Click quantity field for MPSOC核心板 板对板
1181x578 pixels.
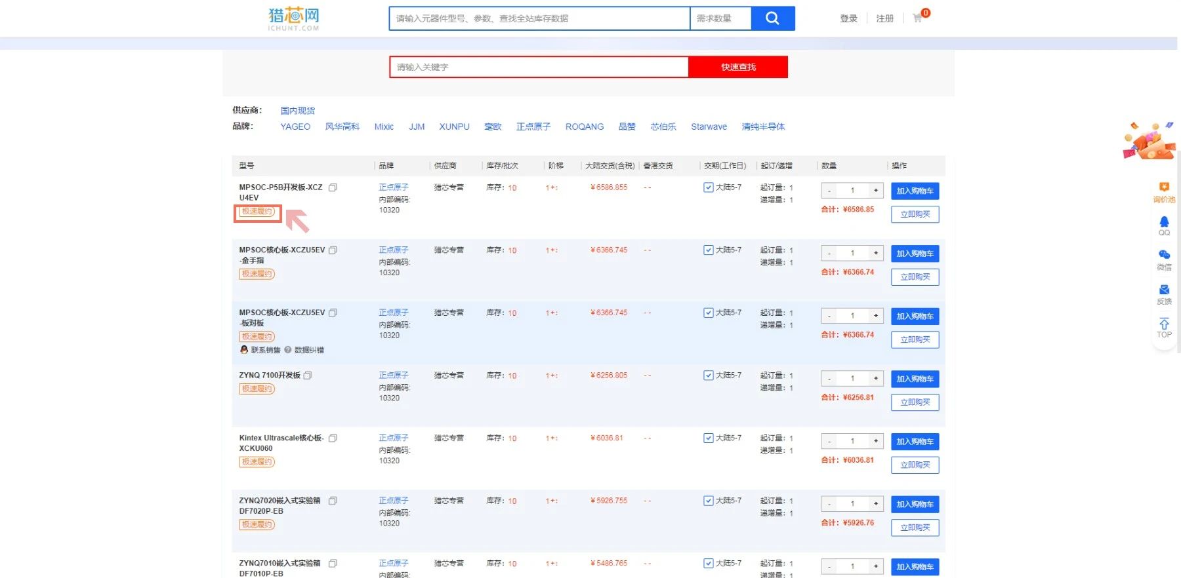pos(852,316)
